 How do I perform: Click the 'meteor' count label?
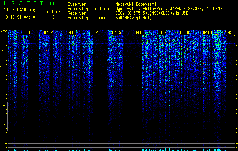pos(54,12)
